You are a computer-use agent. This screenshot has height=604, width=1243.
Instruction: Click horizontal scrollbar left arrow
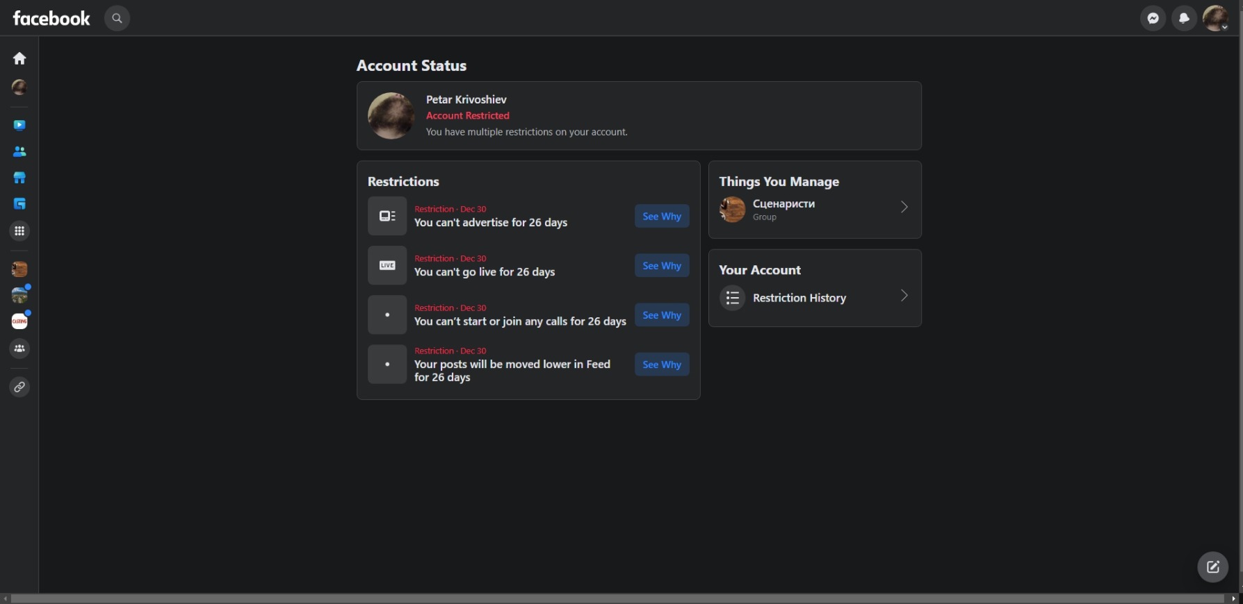tap(6, 598)
